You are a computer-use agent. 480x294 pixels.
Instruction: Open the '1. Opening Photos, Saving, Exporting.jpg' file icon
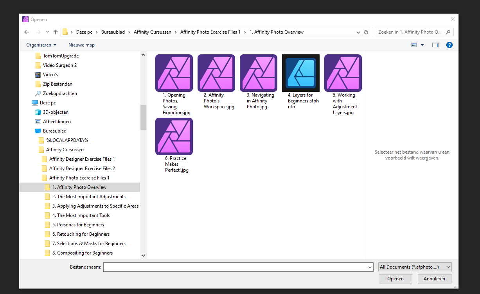pyautogui.click(x=174, y=73)
